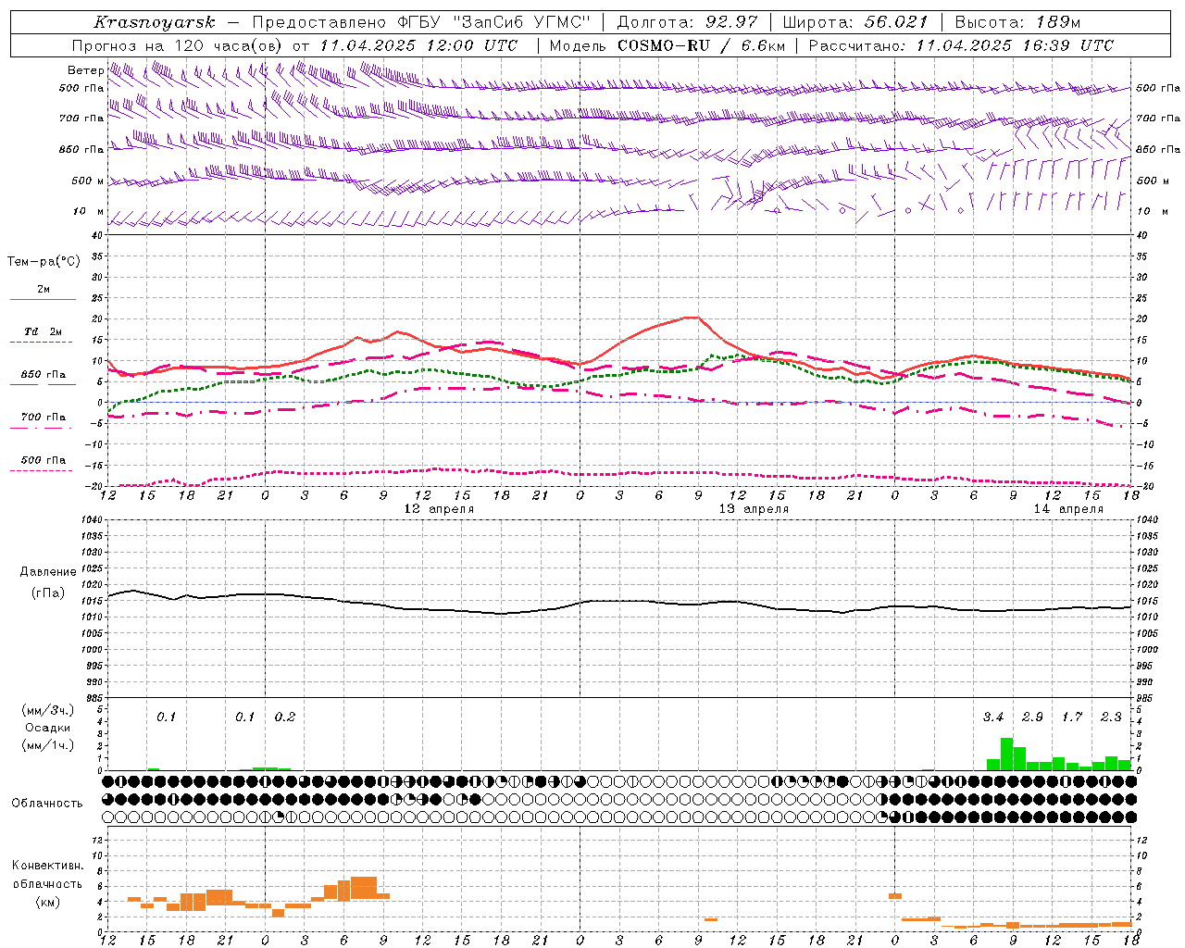The image size is (1185, 948).
Task: Click the "Широта: 56.021" header value
Action: (x=855, y=22)
